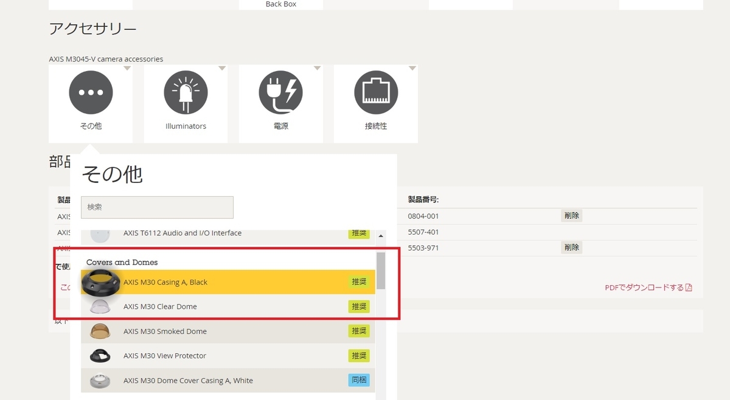
Task: Click product number 0804-001
Action: click(423, 216)
